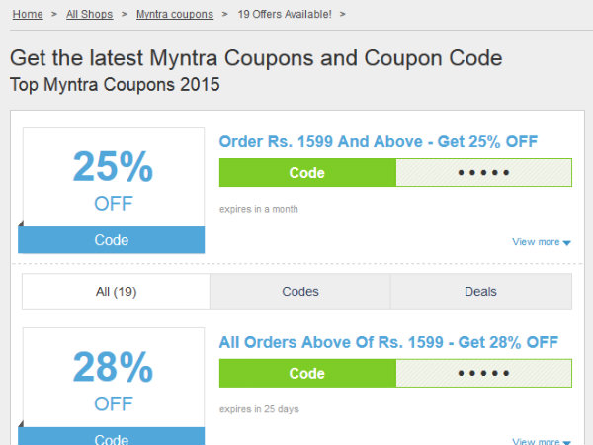Click the 25% OFF coupon thumbnail
The height and width of the screenshot is (445, 593).
[112, 178]
